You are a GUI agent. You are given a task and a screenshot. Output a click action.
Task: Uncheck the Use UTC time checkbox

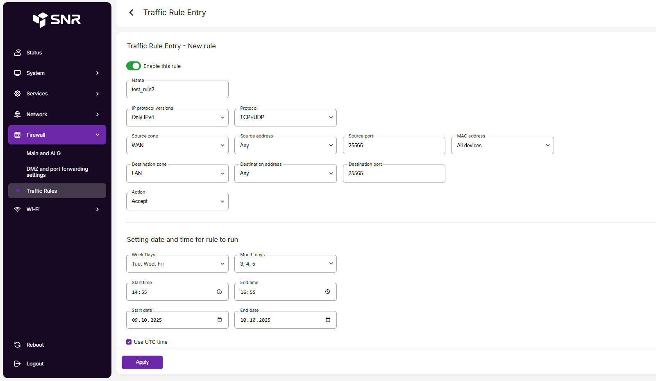click(x=129, y=342)
